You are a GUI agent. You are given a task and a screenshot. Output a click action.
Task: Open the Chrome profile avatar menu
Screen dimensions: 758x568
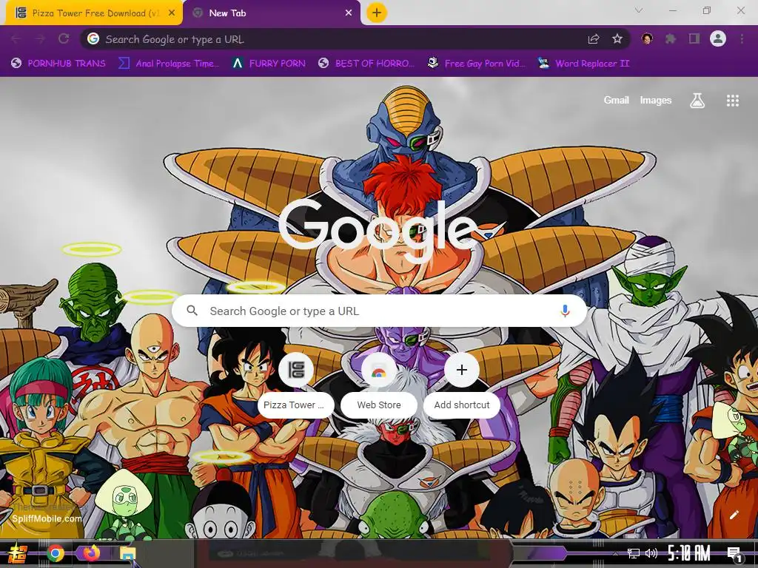(718, 38)
